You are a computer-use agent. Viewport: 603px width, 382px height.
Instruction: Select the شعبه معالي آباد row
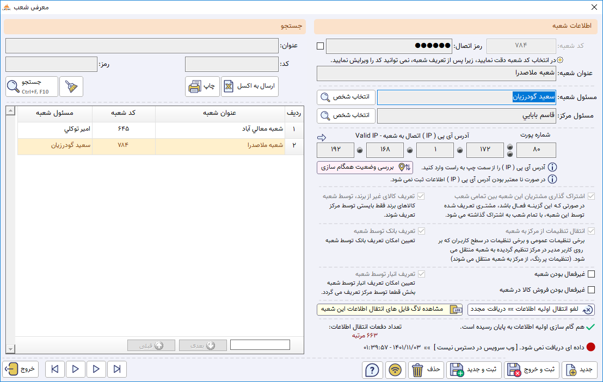161,130
